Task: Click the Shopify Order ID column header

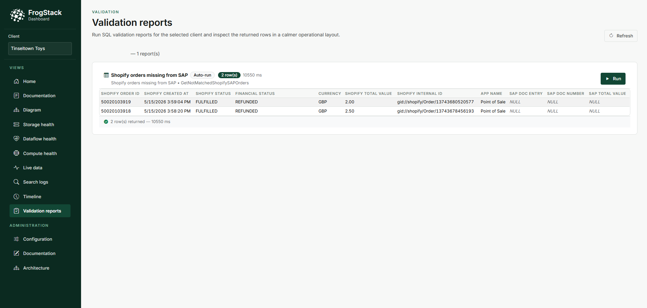Action: point(120,93)
